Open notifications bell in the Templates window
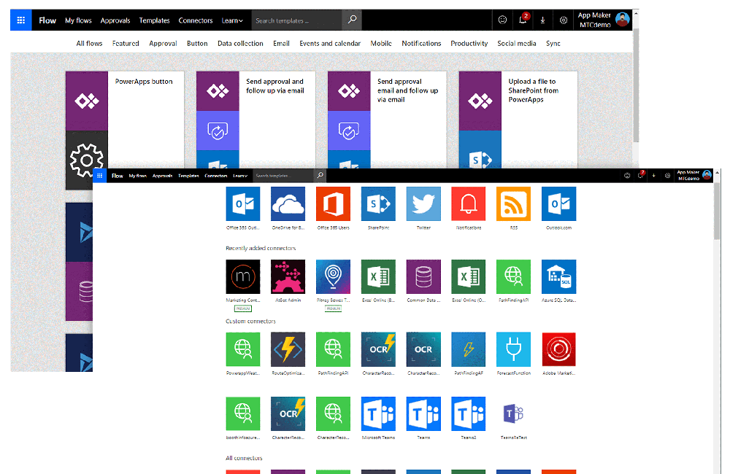Viewport: 730px width, 474px height. (x=523, y=20)
